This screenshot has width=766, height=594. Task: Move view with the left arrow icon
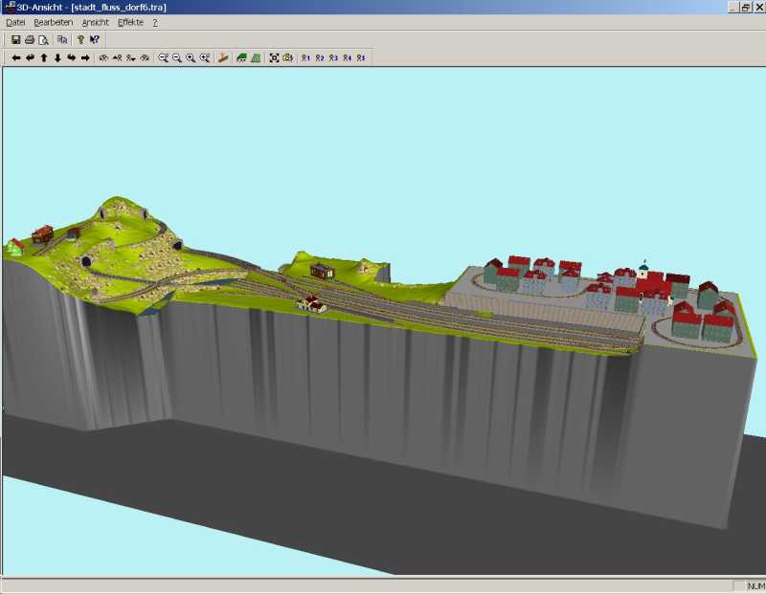click(x=16, y=57)
